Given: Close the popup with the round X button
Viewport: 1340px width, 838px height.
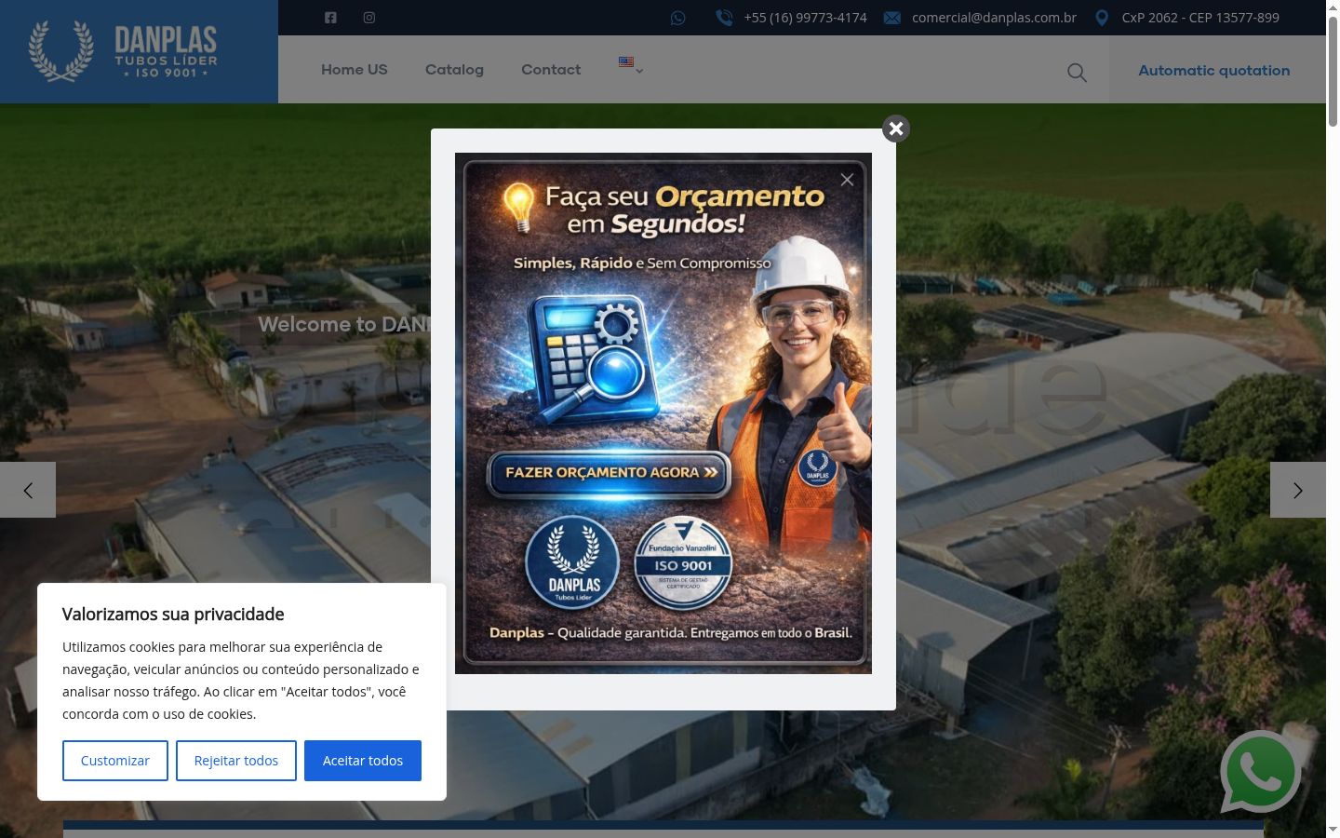Looking at the screenshot, I should coord(896,128).
